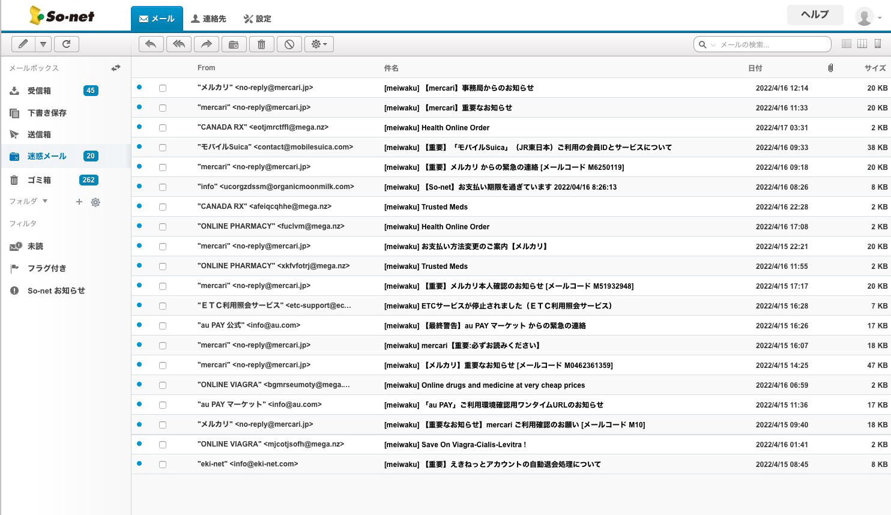Forward the selected message
The image size is (891, 515).
[207, 44]
